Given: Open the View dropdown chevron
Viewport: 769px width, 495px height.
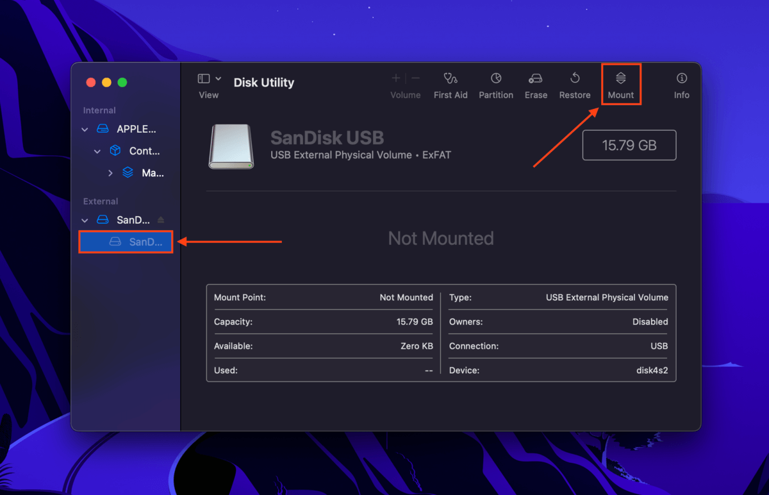Looking at the screenshot, I should (218, 78).
